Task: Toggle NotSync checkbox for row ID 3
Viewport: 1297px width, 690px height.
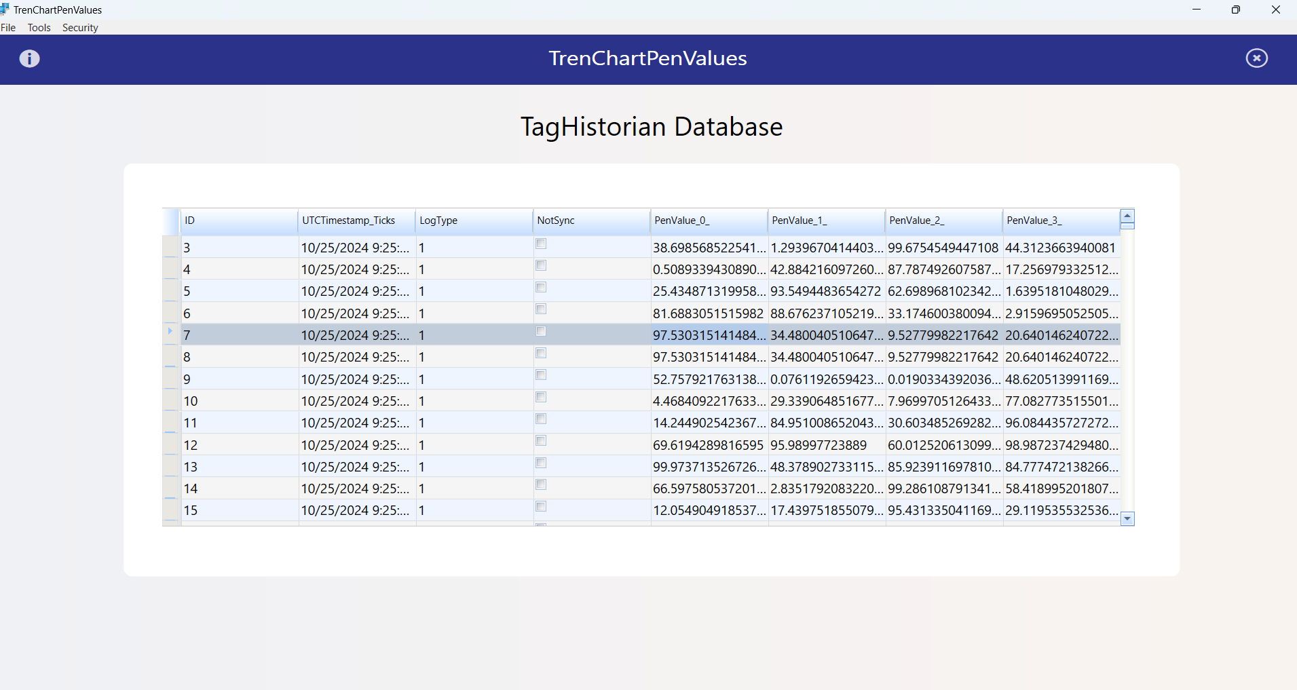Action: point(541,244)
